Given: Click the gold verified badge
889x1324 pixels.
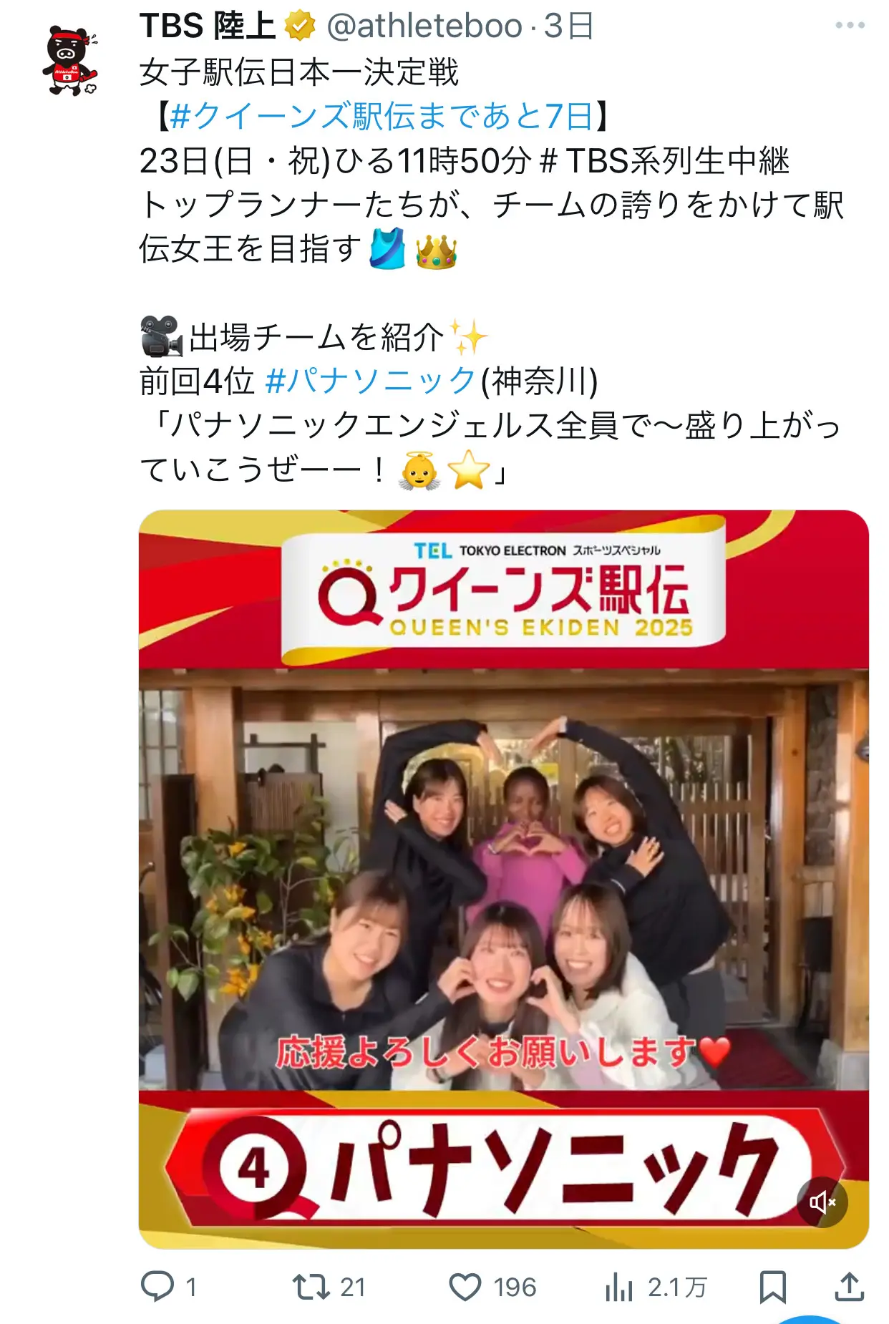Looking at the screenshot, I should 300,26.
